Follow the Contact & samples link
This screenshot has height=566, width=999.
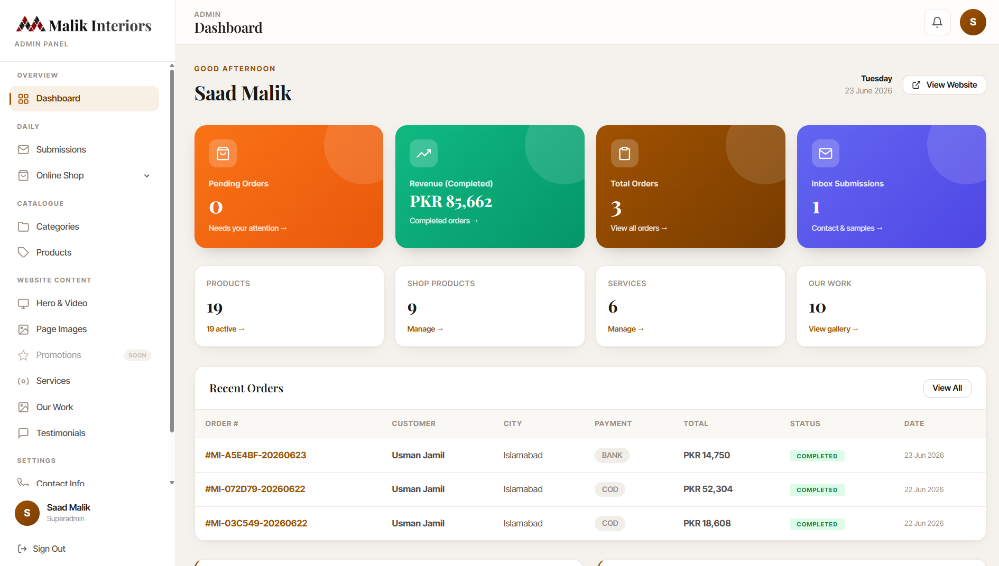click(x=847, y=228)
